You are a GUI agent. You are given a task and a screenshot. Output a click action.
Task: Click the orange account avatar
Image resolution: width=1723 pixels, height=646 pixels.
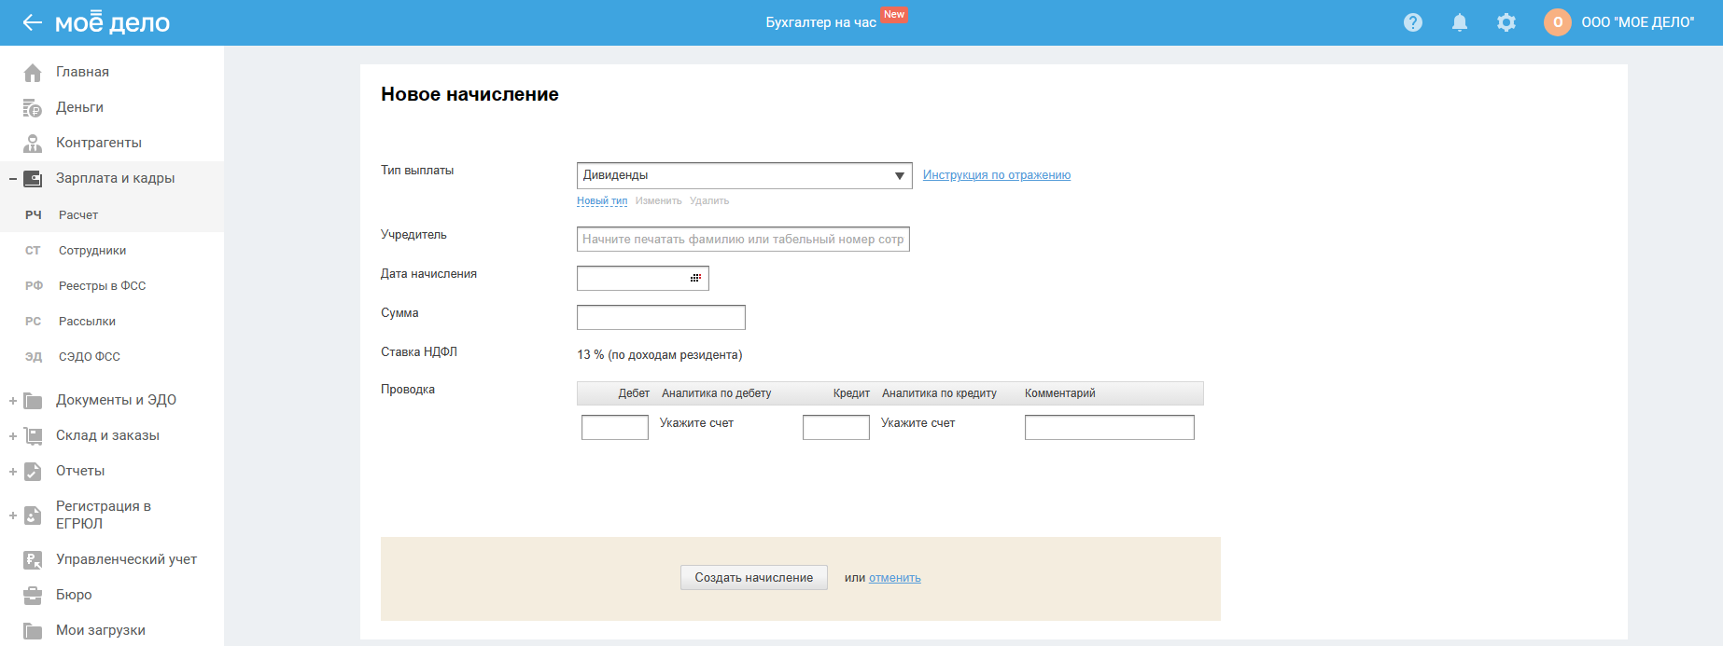tap(1558, 22)
